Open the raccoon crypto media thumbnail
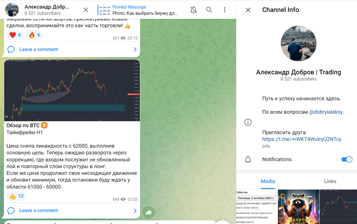 298,207
